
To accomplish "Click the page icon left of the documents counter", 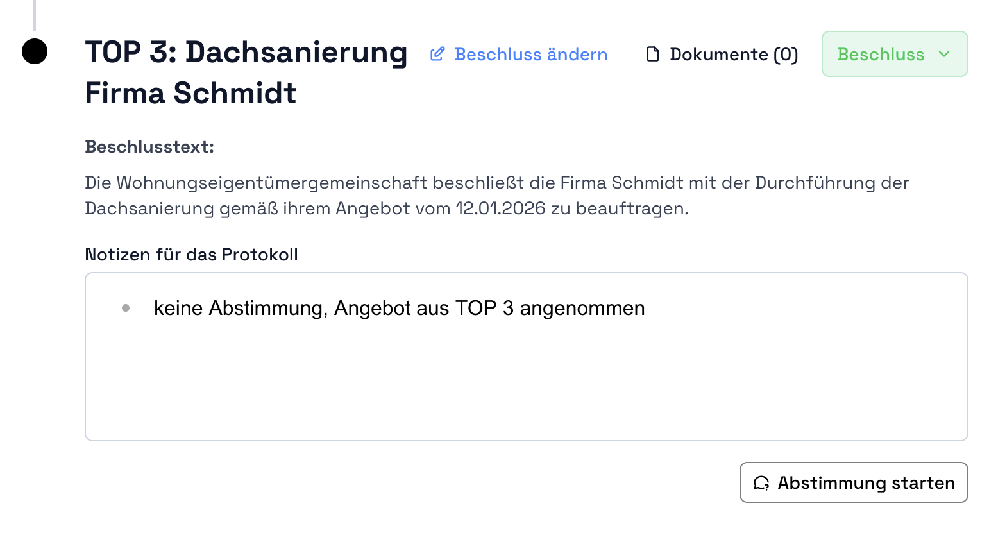I will pyautogui.click(x=653, y=54).
